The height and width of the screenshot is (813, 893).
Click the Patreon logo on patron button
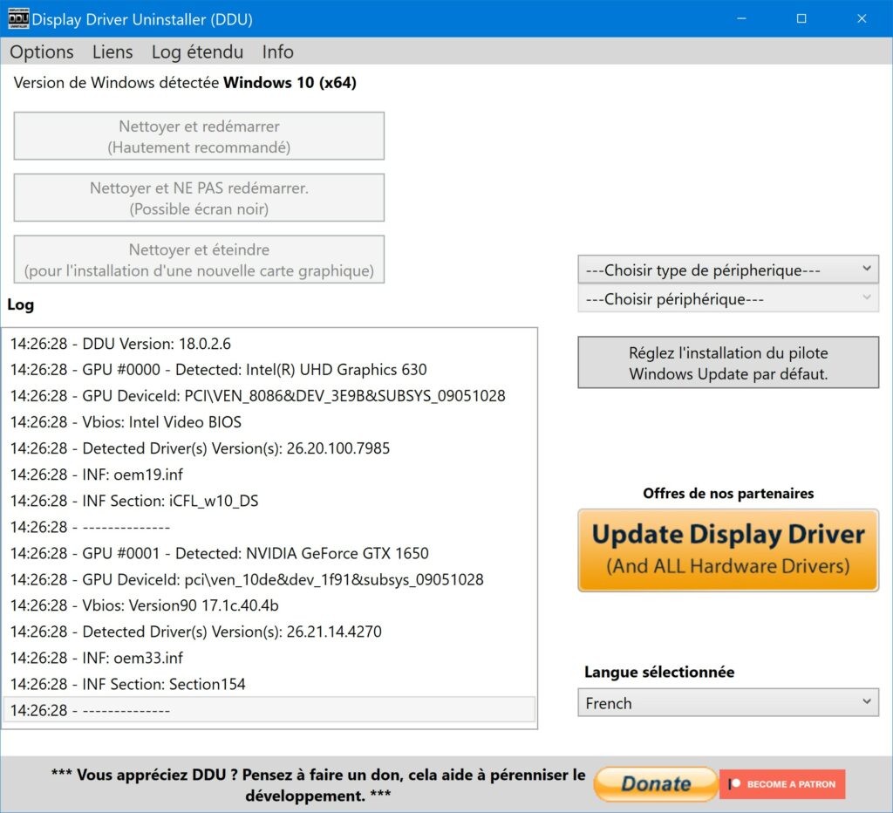click(734, 784)
